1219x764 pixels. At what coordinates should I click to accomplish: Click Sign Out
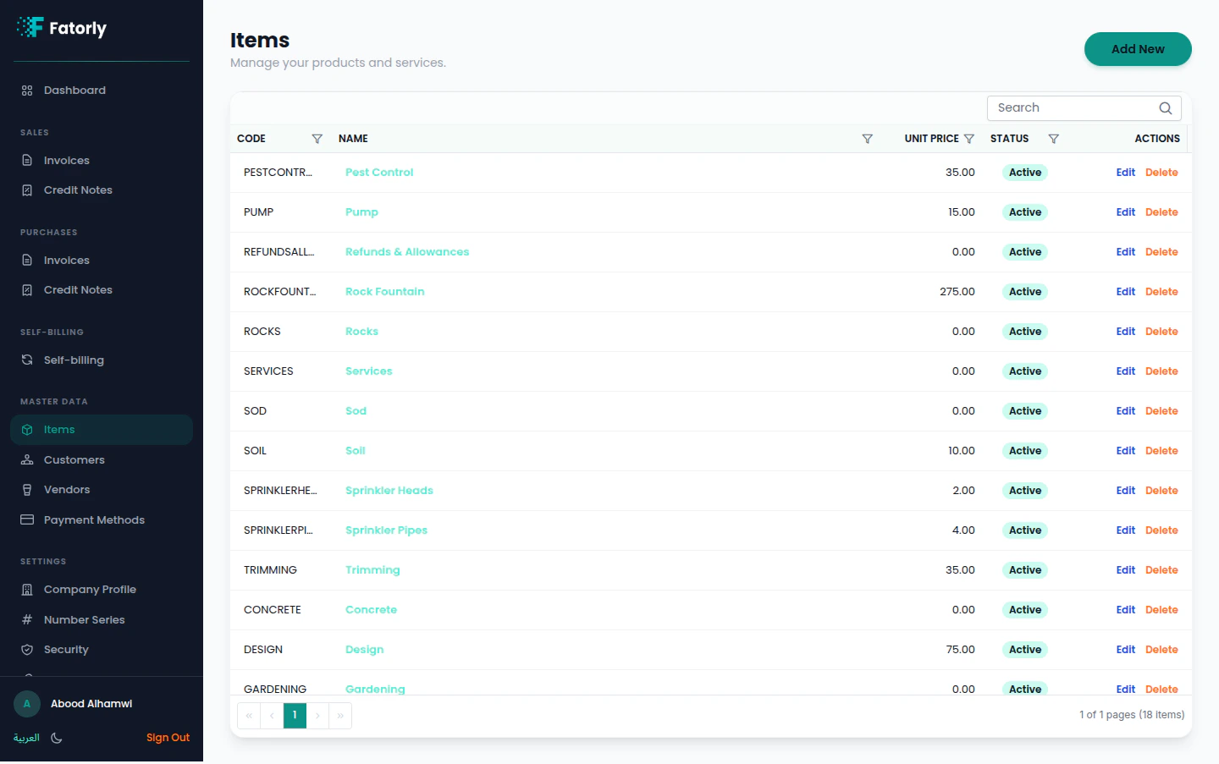click(x=168, y=738)
